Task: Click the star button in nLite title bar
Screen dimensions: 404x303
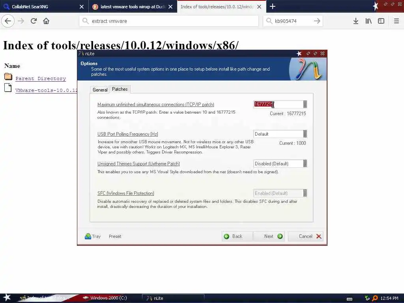Action: (299, 53)
